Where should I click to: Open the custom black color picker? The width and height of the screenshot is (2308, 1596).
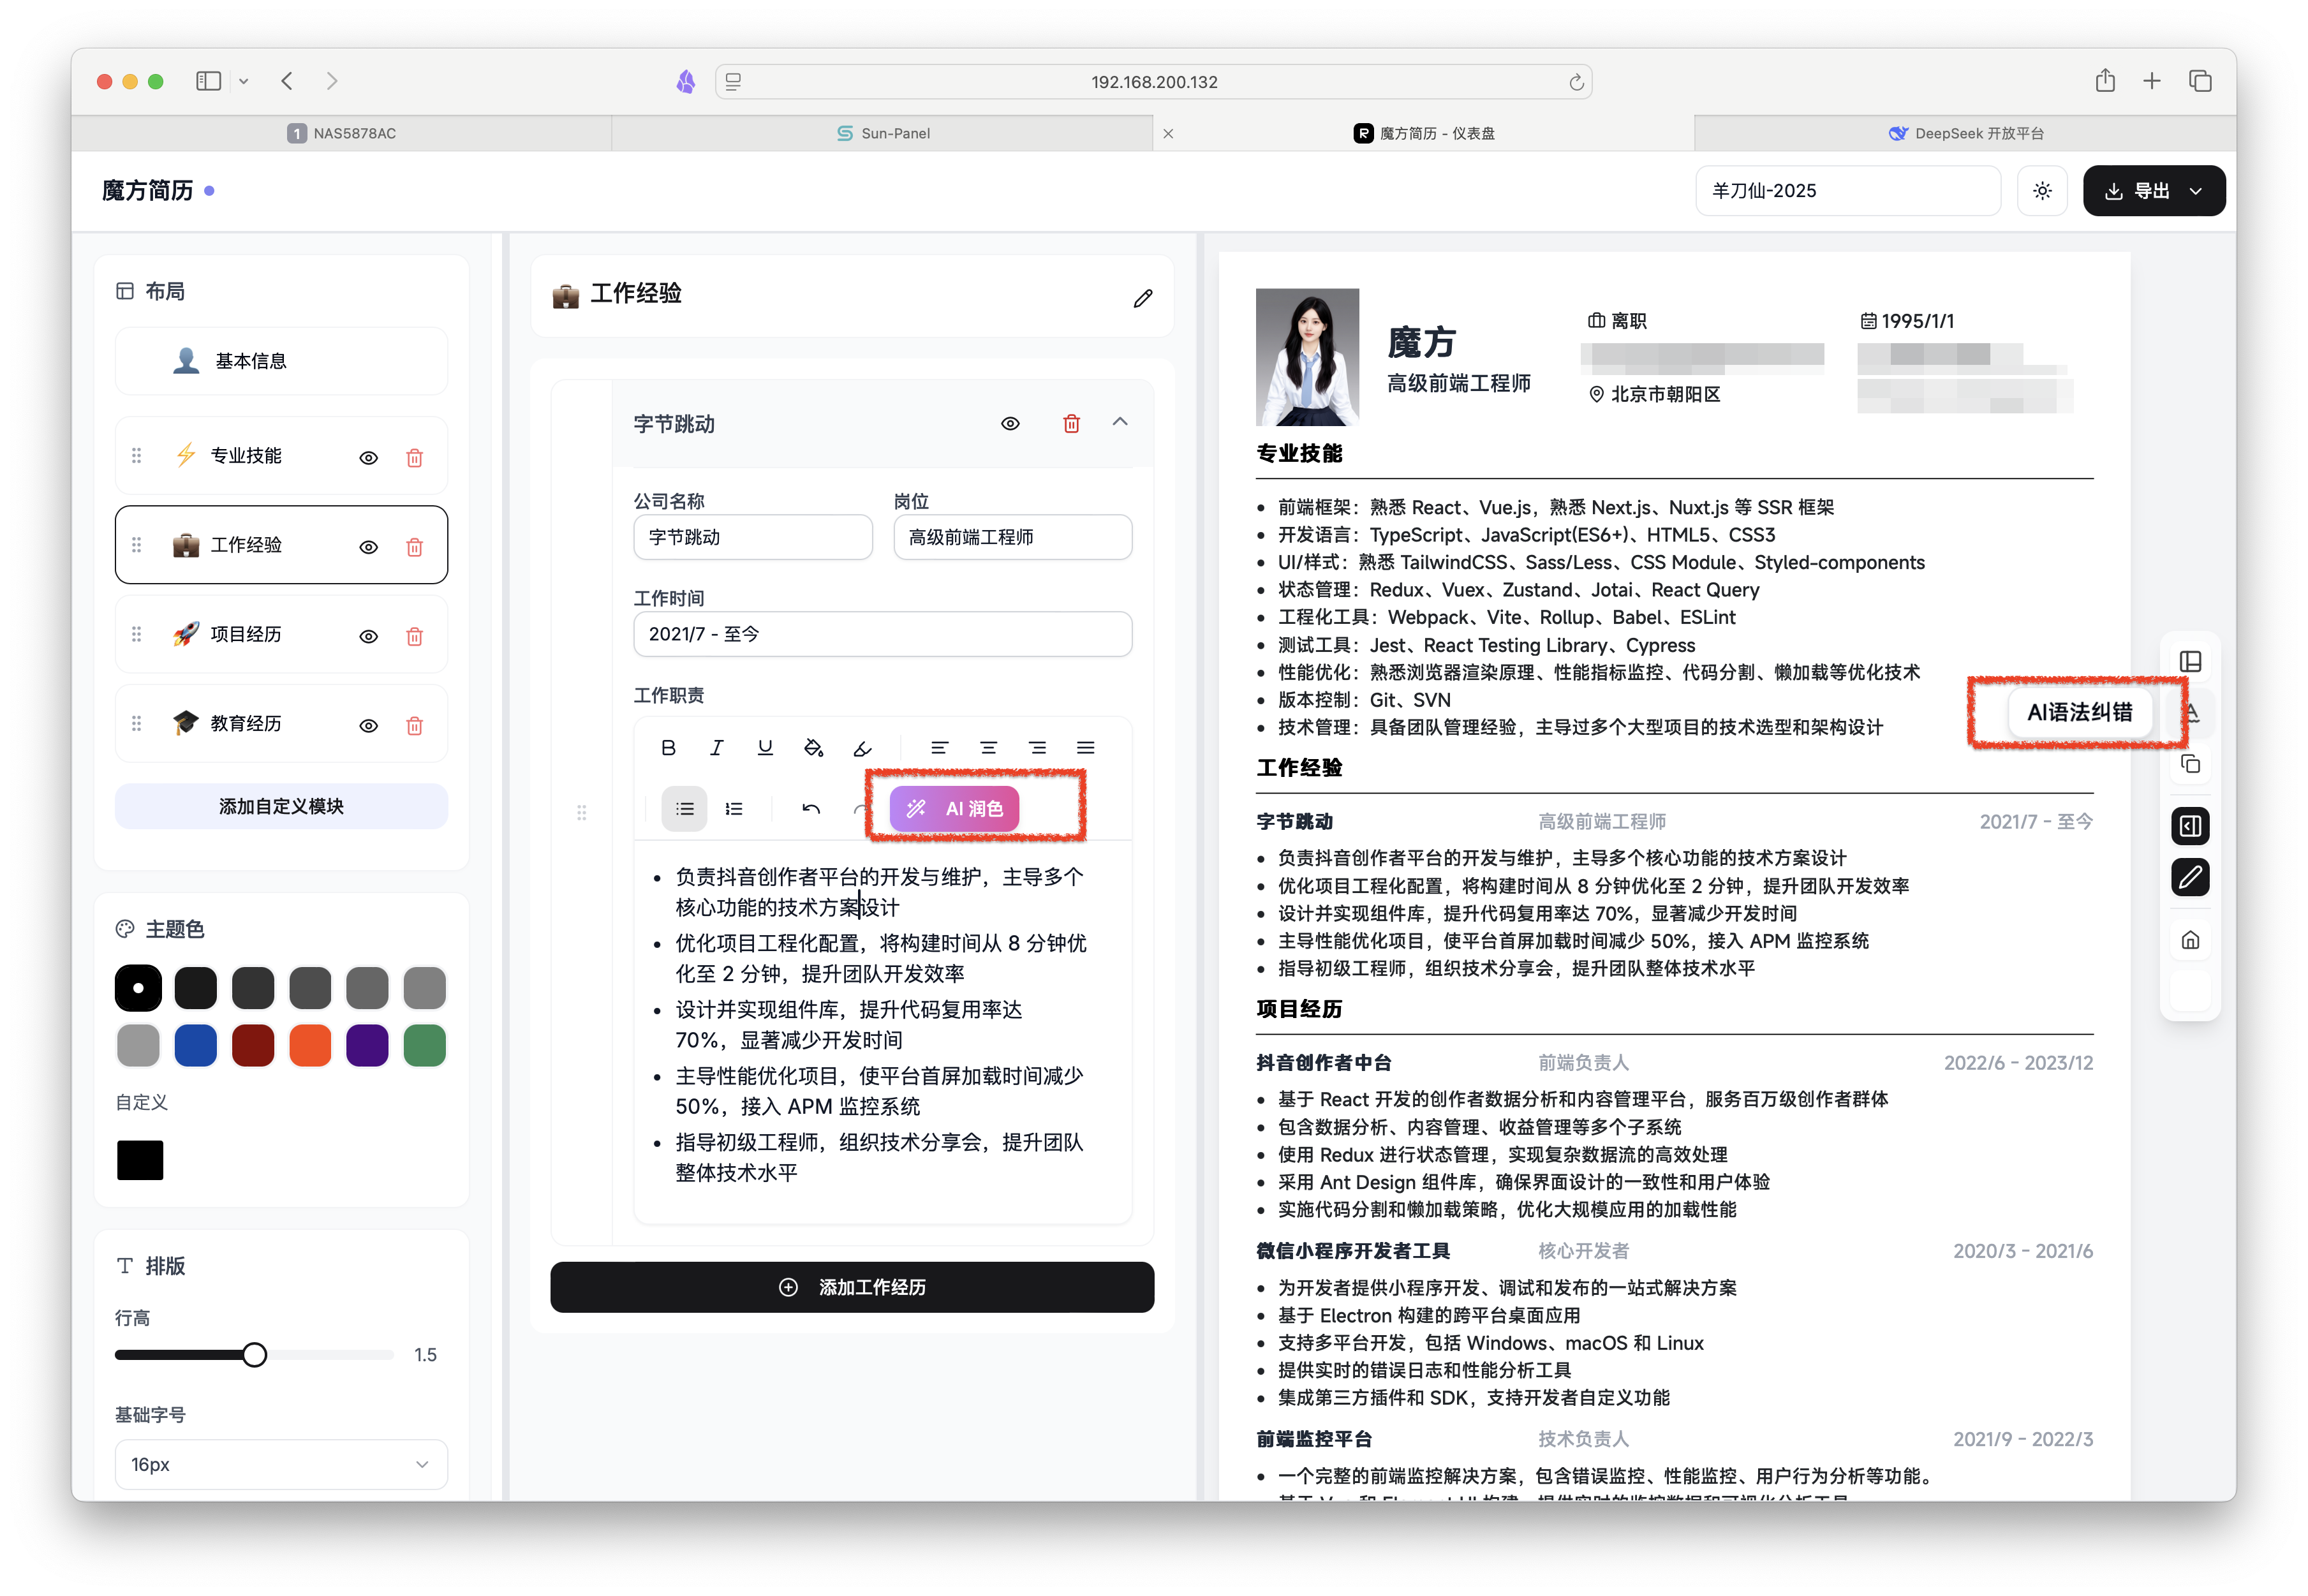click(140, 1160)
